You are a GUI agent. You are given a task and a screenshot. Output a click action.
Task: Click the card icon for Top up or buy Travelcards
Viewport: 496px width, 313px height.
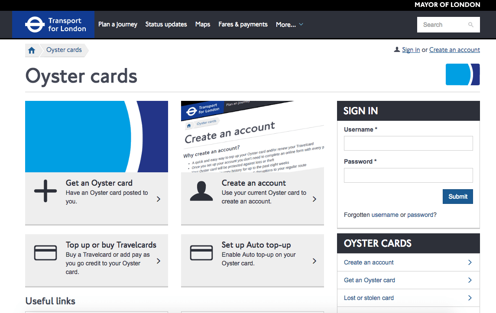45,253
